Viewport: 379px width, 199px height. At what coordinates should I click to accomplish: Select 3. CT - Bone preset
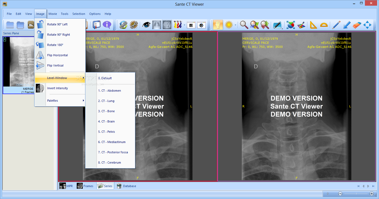click(x=110, y=111)
